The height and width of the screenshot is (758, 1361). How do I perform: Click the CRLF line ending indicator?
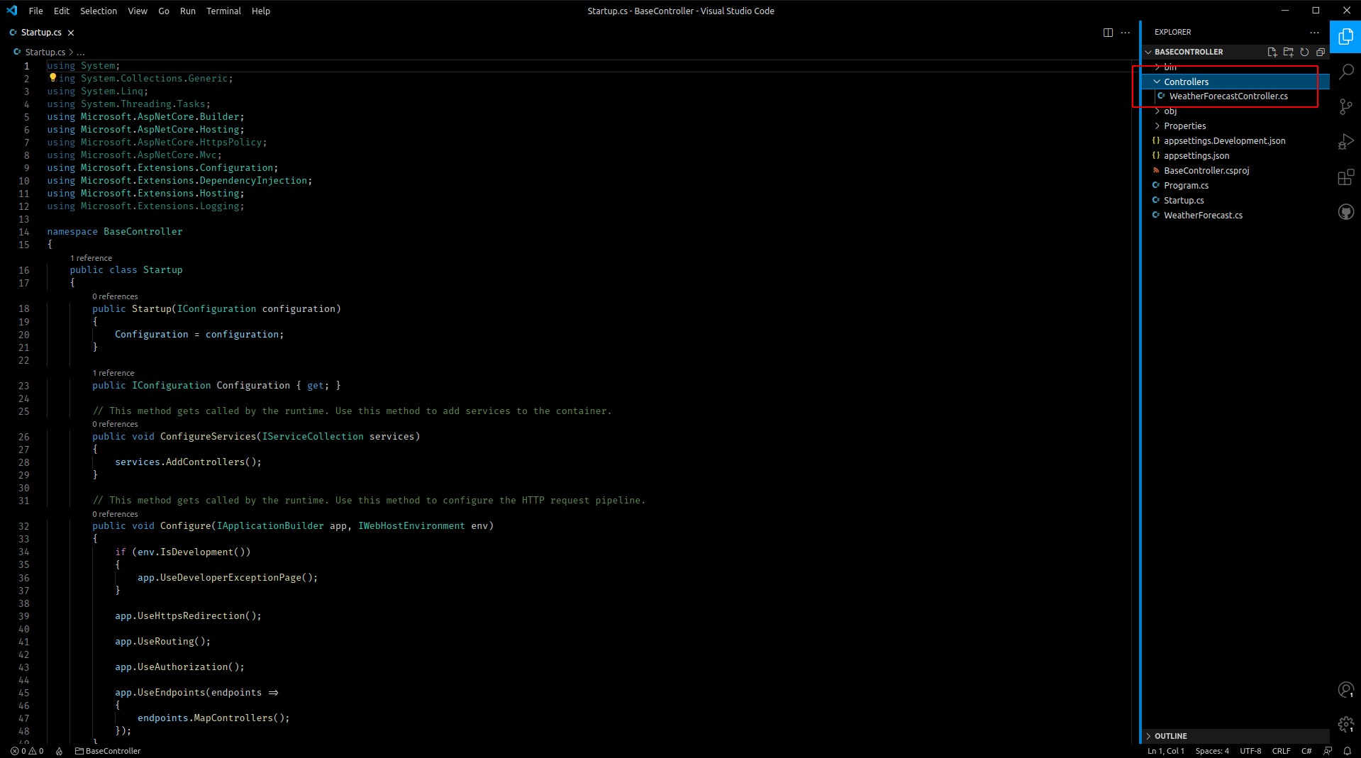click(1281, 751)
